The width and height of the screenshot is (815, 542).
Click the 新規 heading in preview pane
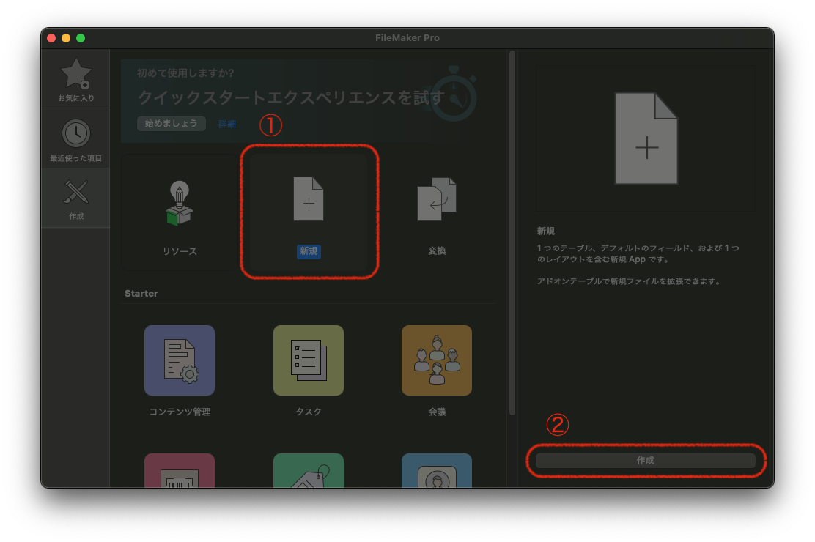coord(546,231)
